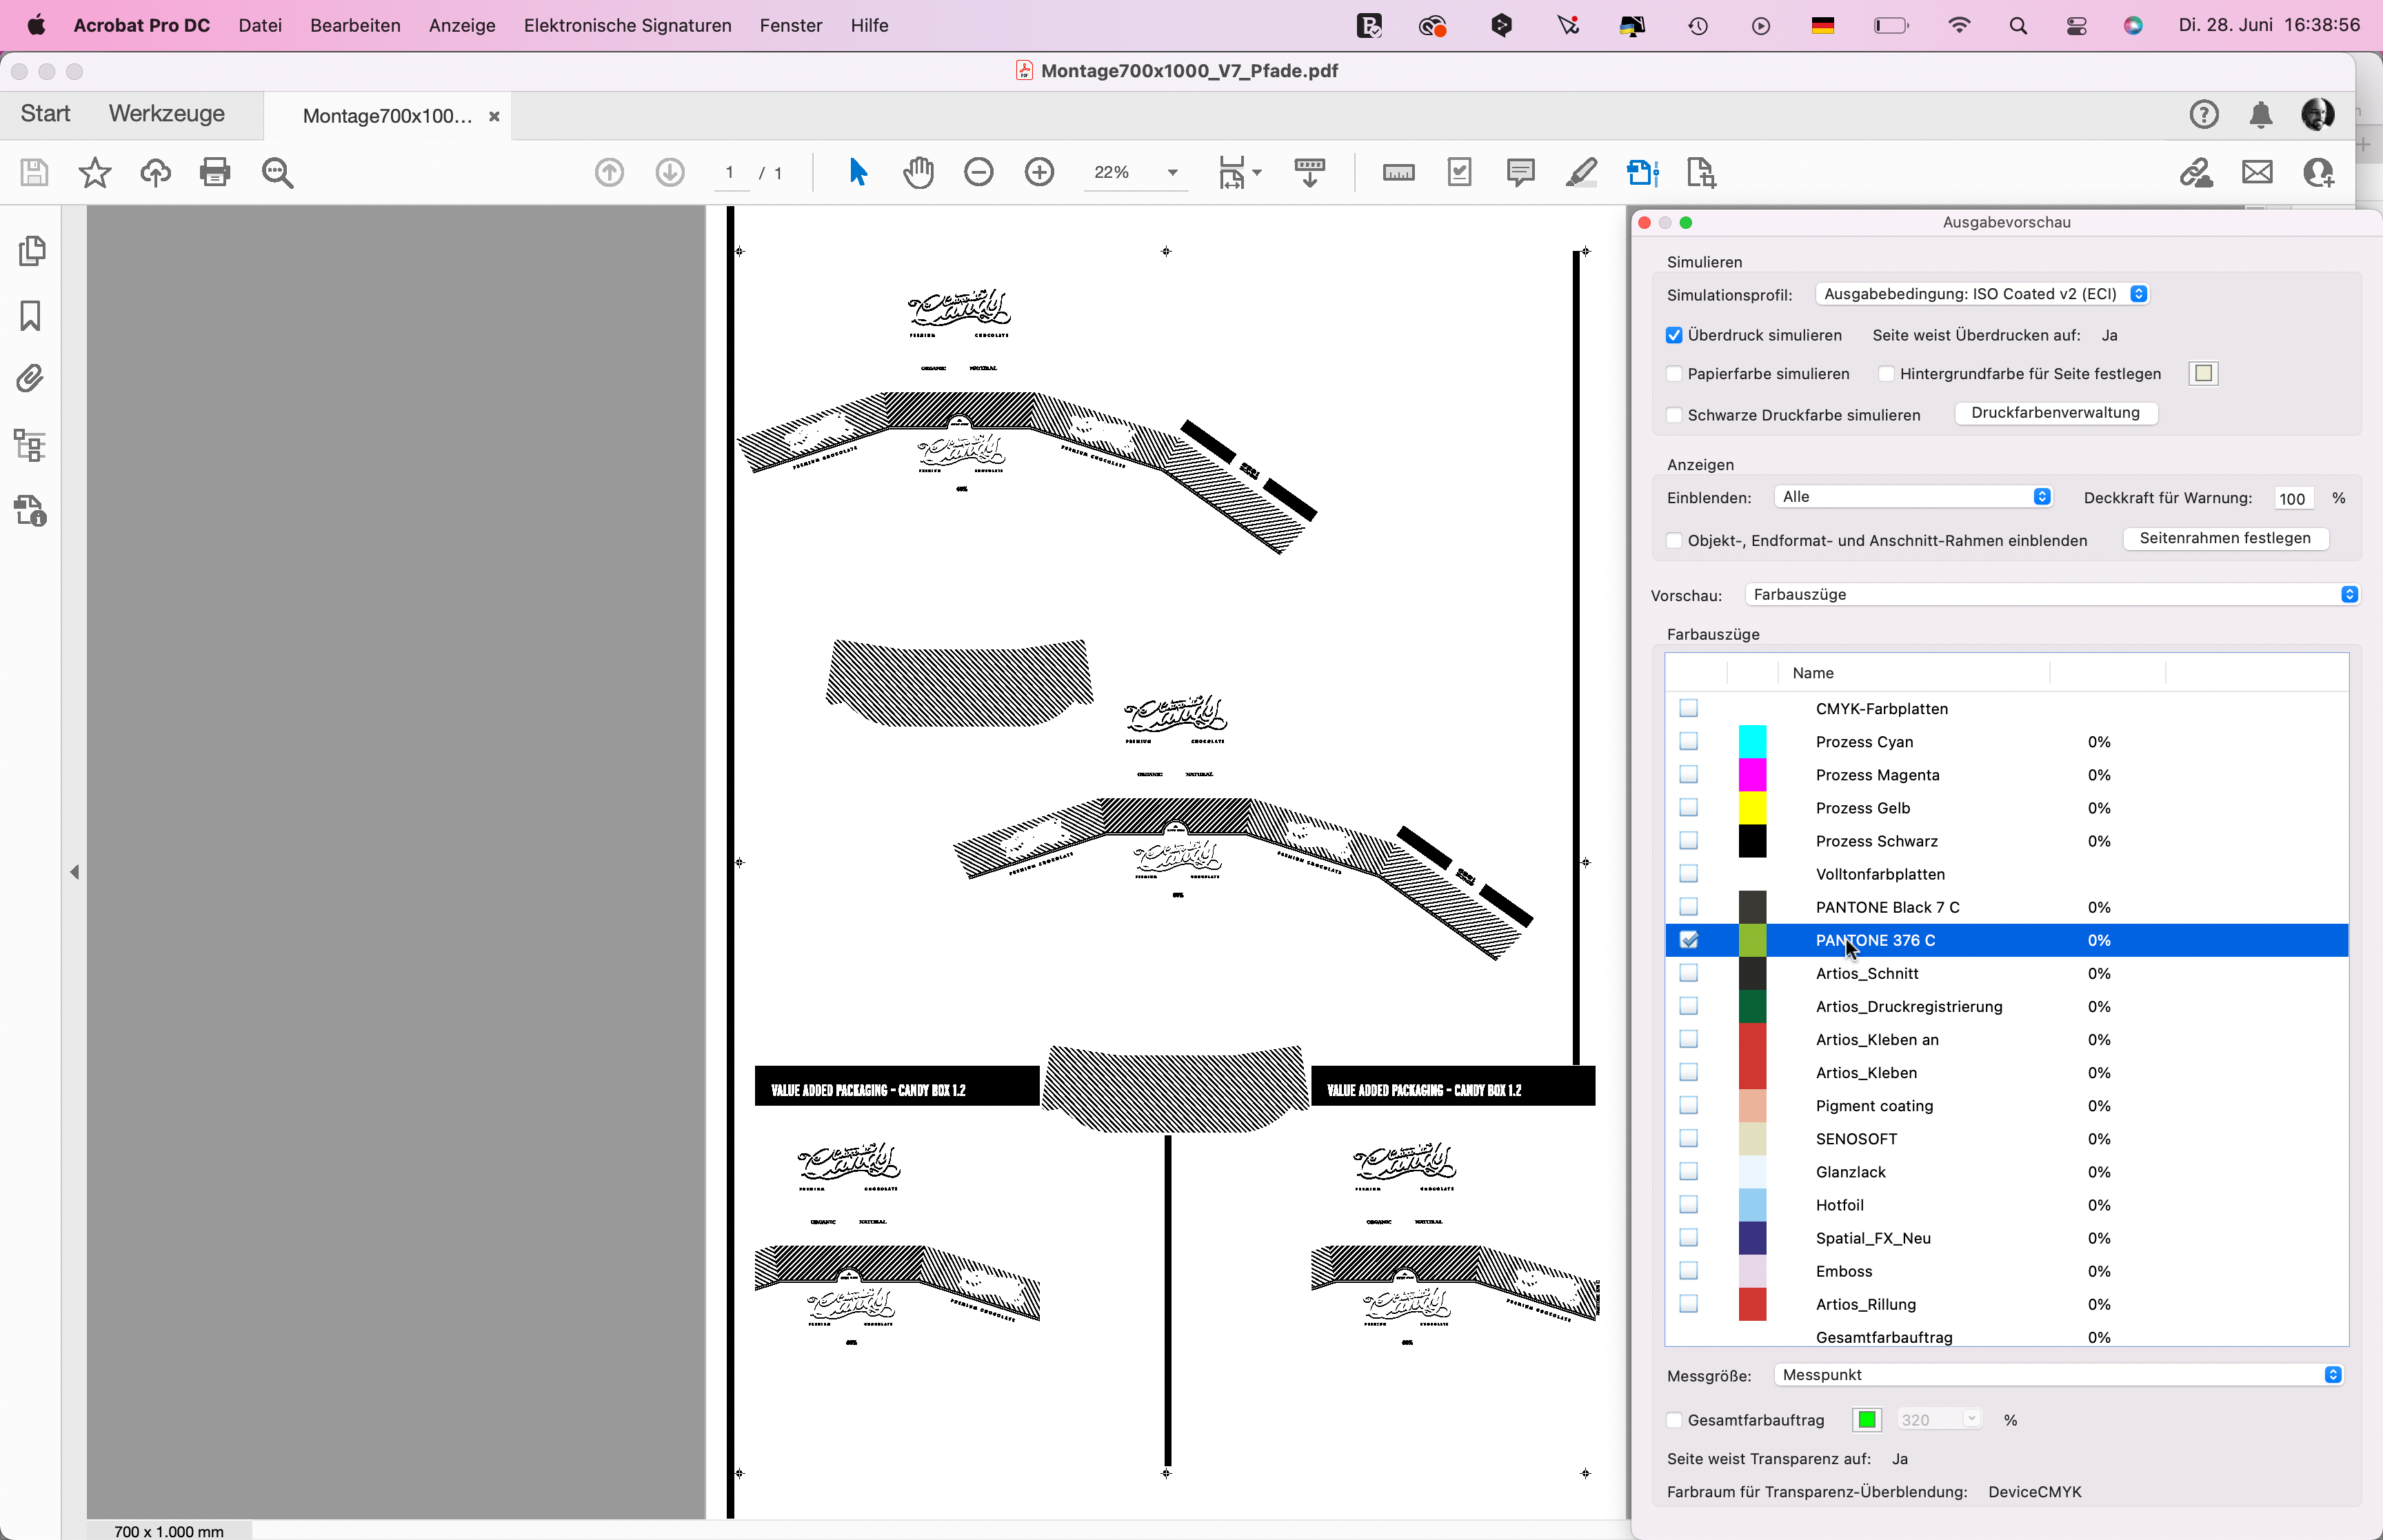
Task: Click green Gesamtfarbauftrag color swatch
Action: point(1867,1420)
